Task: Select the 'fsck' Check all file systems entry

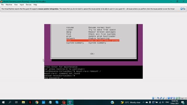Action: [x=91, y=34]
